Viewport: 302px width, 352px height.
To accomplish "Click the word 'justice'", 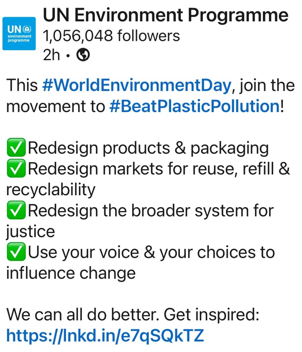I will click(31, 232).
